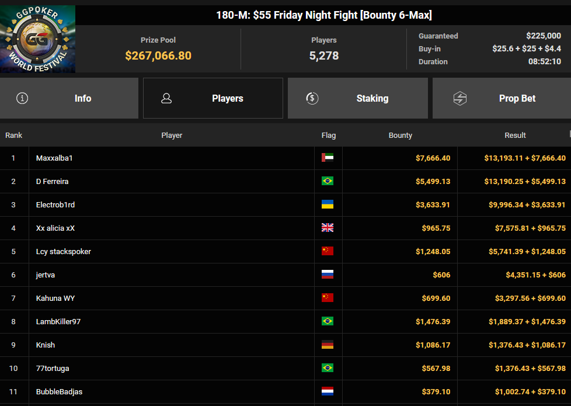Click the Players tab's person icon
This screenshot has width=571, height=406.
(x=166, y=98)
